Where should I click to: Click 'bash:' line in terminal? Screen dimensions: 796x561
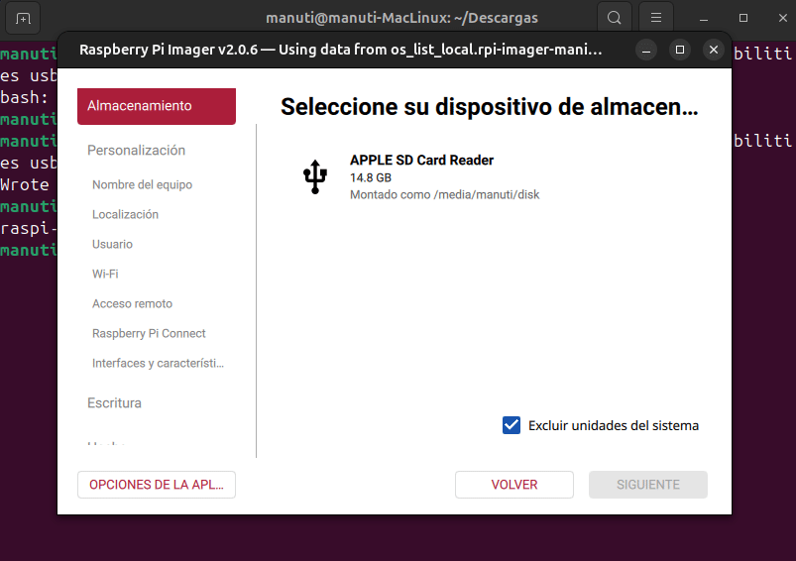pos(25,97)
